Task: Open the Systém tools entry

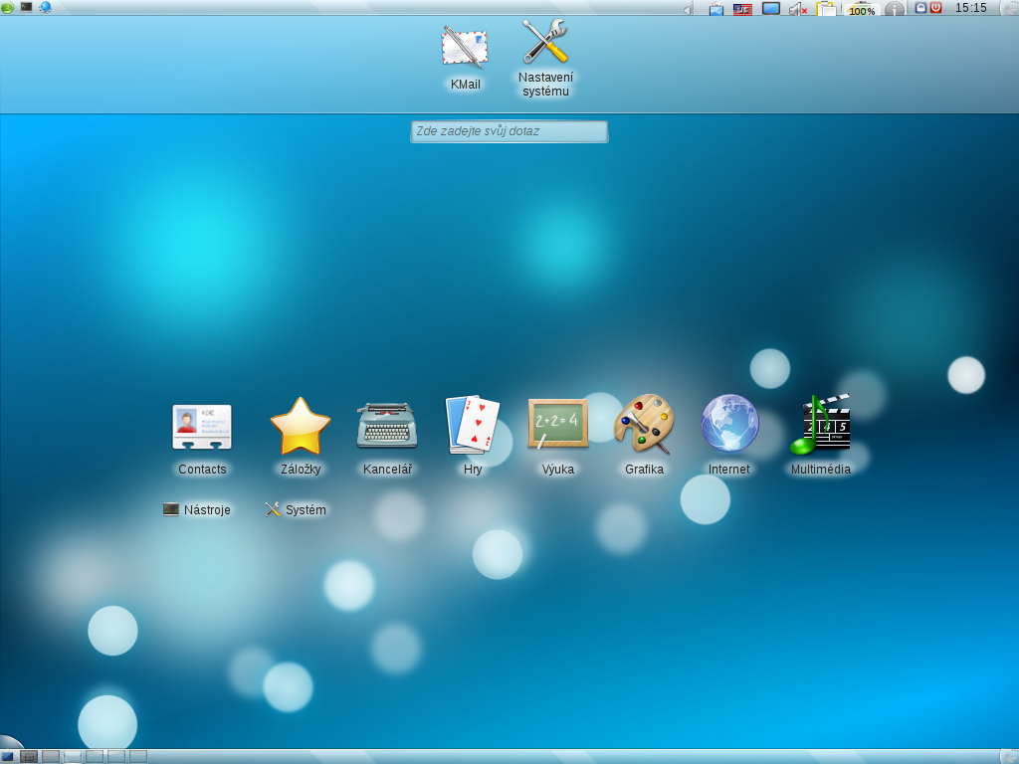Action: coord(296,510)
